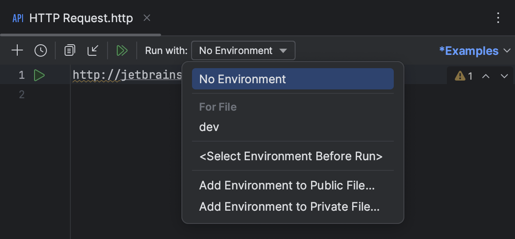The width and height of the screenshot is (515, 239).
Task: Go to next highlighted problem arrow
Action: tap(504, 76)
